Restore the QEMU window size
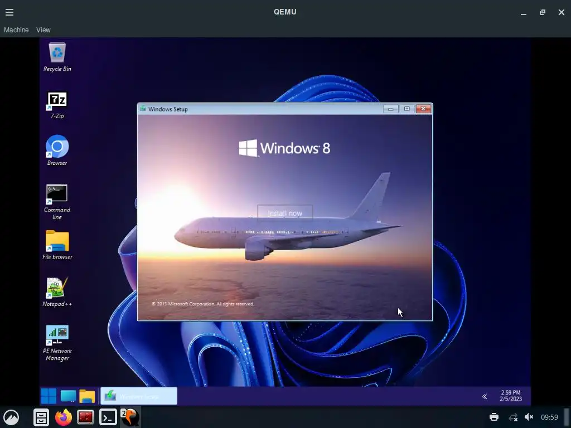 (x=543, y=12)
